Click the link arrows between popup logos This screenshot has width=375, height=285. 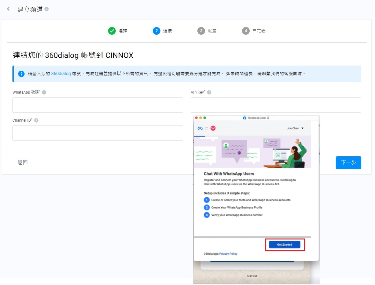tap(207, 128)
